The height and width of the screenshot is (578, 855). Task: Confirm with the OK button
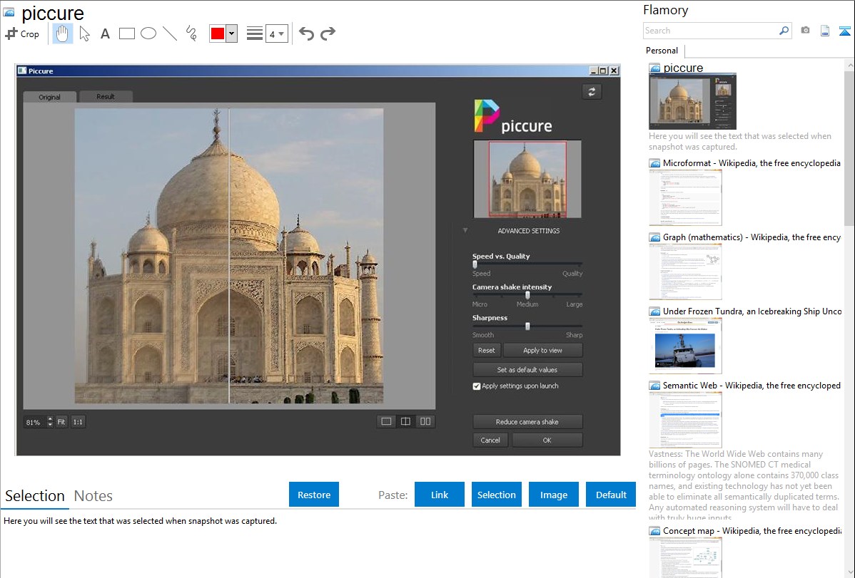[x=547, y=440]
